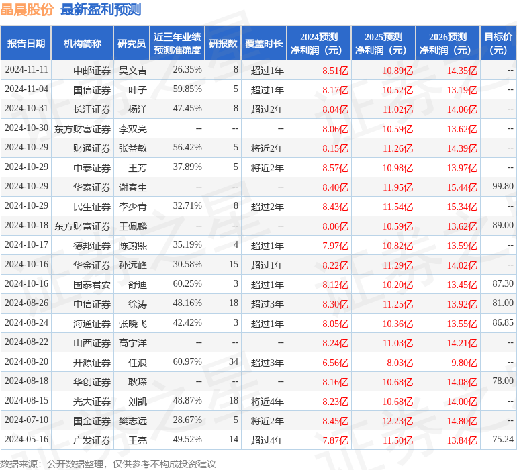Select the 2026预测净利润 column header
This screenshot has height=470, width=517.
click(448, 44)
